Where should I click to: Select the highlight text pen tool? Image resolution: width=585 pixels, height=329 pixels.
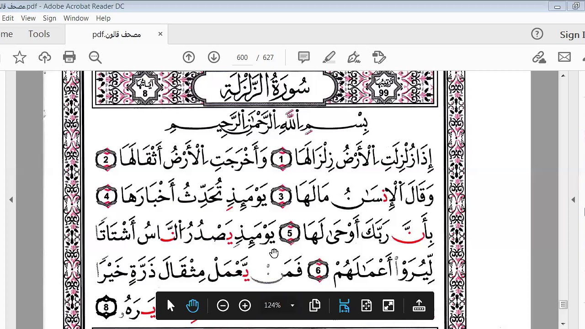[x=329, y=58]
